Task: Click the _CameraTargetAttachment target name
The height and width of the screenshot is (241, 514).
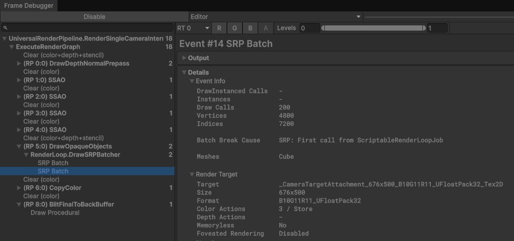Action: pos(391,185)
